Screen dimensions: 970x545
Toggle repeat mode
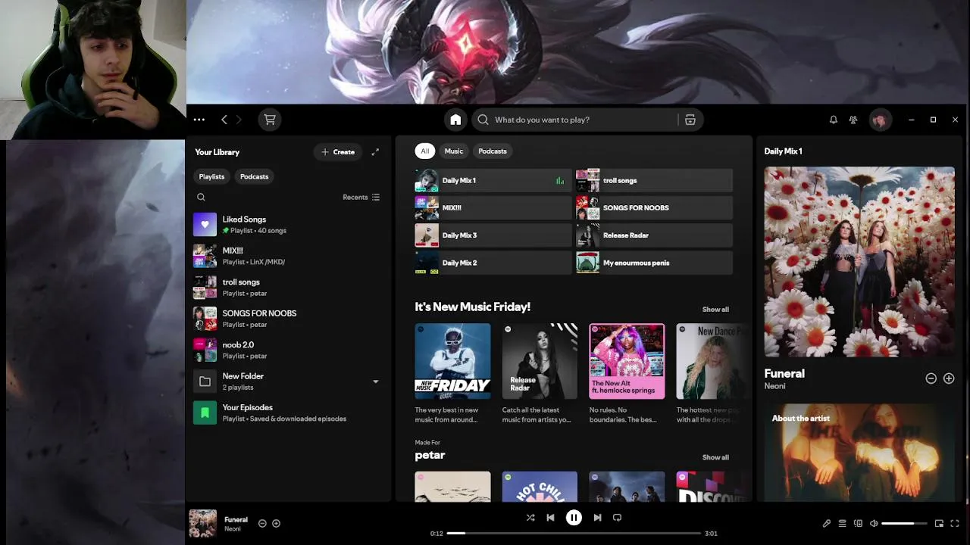(617, 518)
